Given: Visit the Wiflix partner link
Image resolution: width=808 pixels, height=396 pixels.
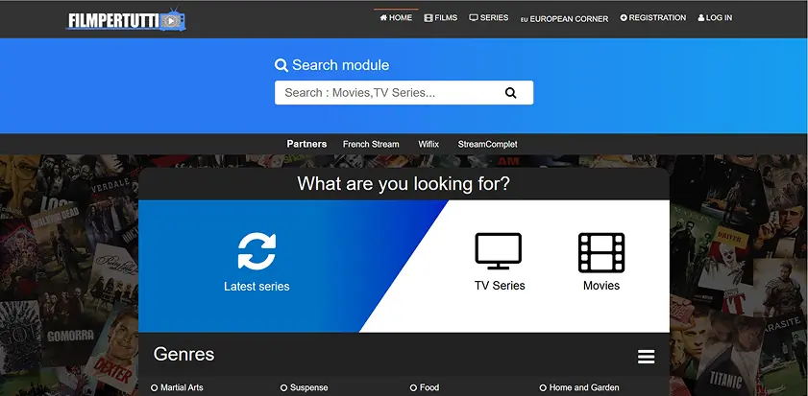Looking at the screenshot, I should 428,144.
